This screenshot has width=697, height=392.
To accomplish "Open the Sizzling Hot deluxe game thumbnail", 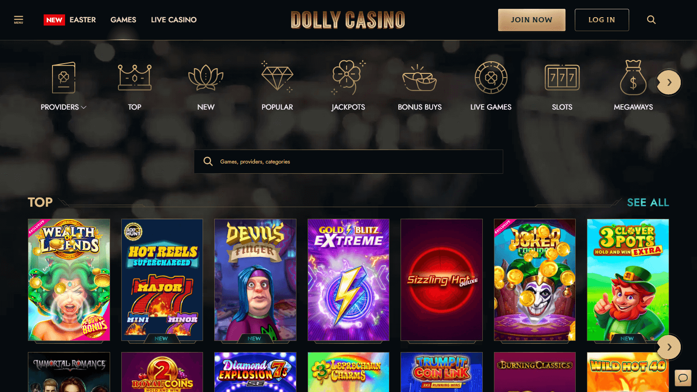I will pyautogui.click(x=441, y=280).
